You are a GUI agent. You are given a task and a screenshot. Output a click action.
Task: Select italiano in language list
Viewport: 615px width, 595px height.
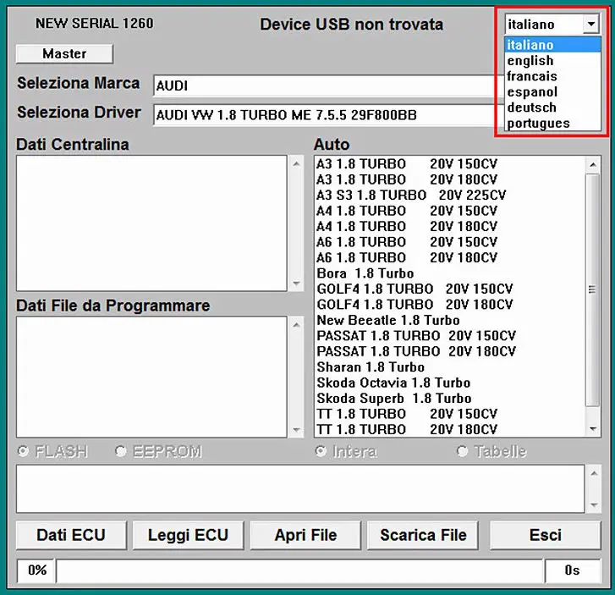[x=552, y=45]
